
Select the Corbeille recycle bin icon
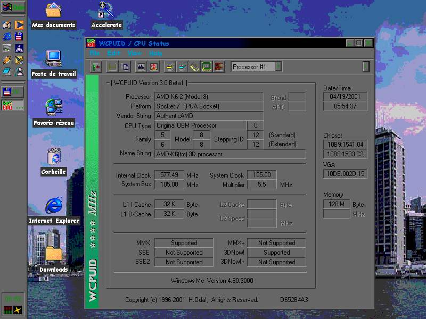coord(54,162)
